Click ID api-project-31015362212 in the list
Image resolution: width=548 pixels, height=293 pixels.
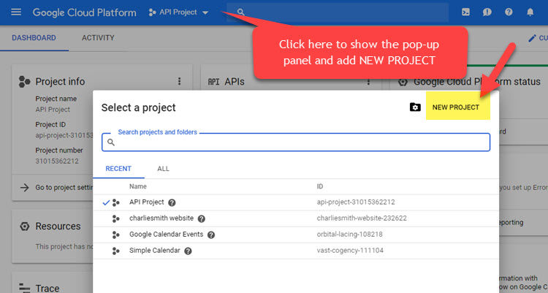(x=356, y=202)
